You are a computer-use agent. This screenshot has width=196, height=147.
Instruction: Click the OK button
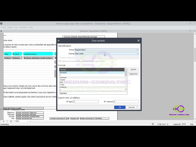(120, 107)
